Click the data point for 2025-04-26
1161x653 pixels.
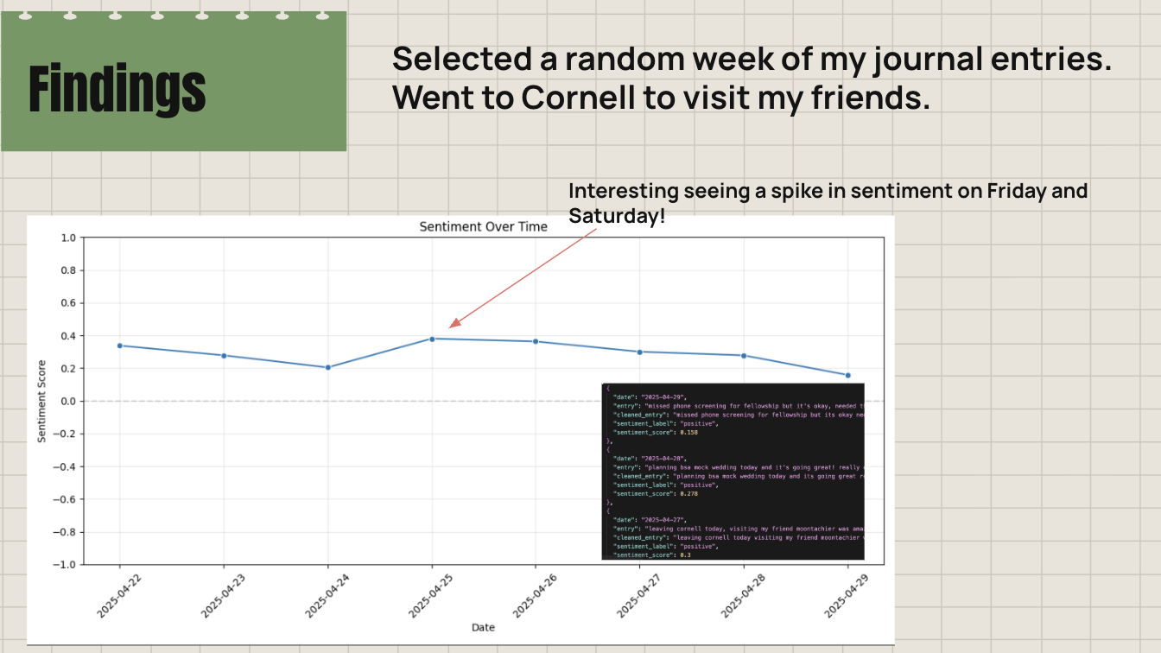[536, 341]
